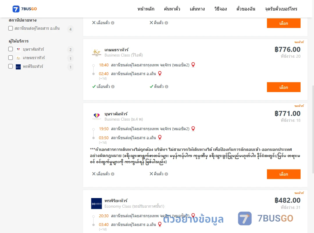This screenshot has height=233, width=314.
Task: Open the เส้นทาง menu item
Action: tap(197, 9)
